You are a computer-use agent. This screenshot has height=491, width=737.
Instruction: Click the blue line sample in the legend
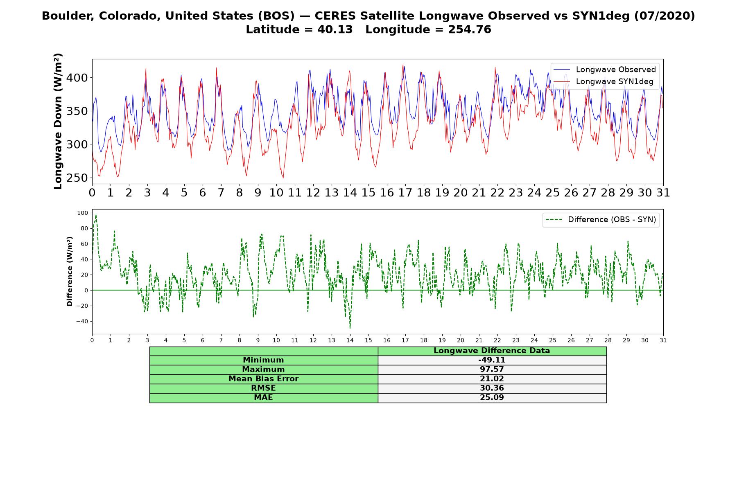[562, 70]
